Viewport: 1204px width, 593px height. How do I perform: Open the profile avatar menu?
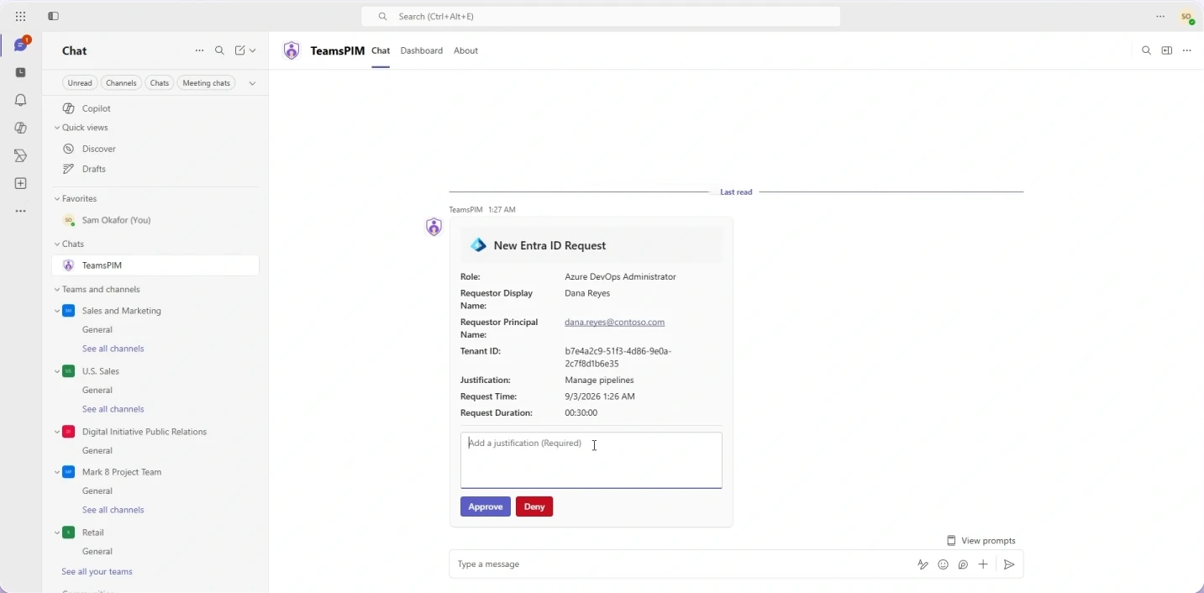1186,17
